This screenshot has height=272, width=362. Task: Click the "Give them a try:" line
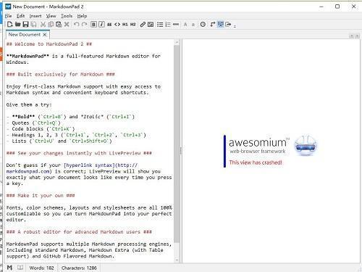29,104
